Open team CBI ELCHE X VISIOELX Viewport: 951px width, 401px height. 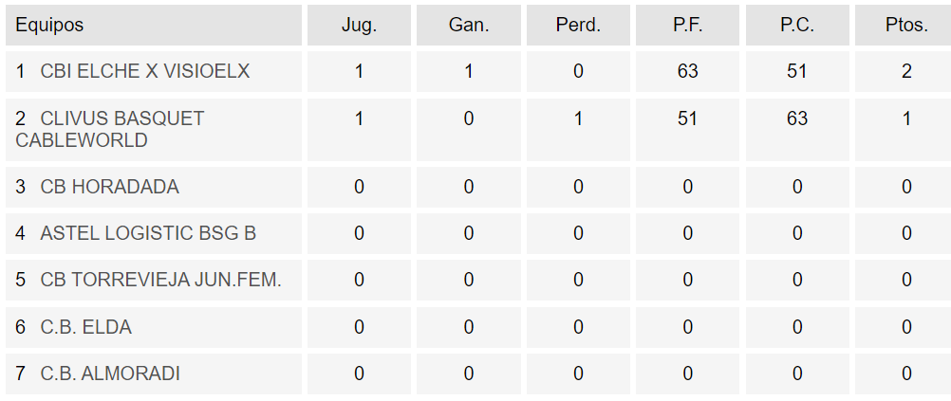coord(145,71)
